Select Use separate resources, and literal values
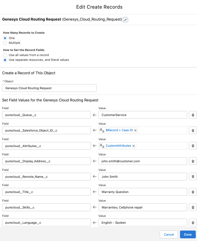This screenshot has height=241, width=197. [5, 60]
